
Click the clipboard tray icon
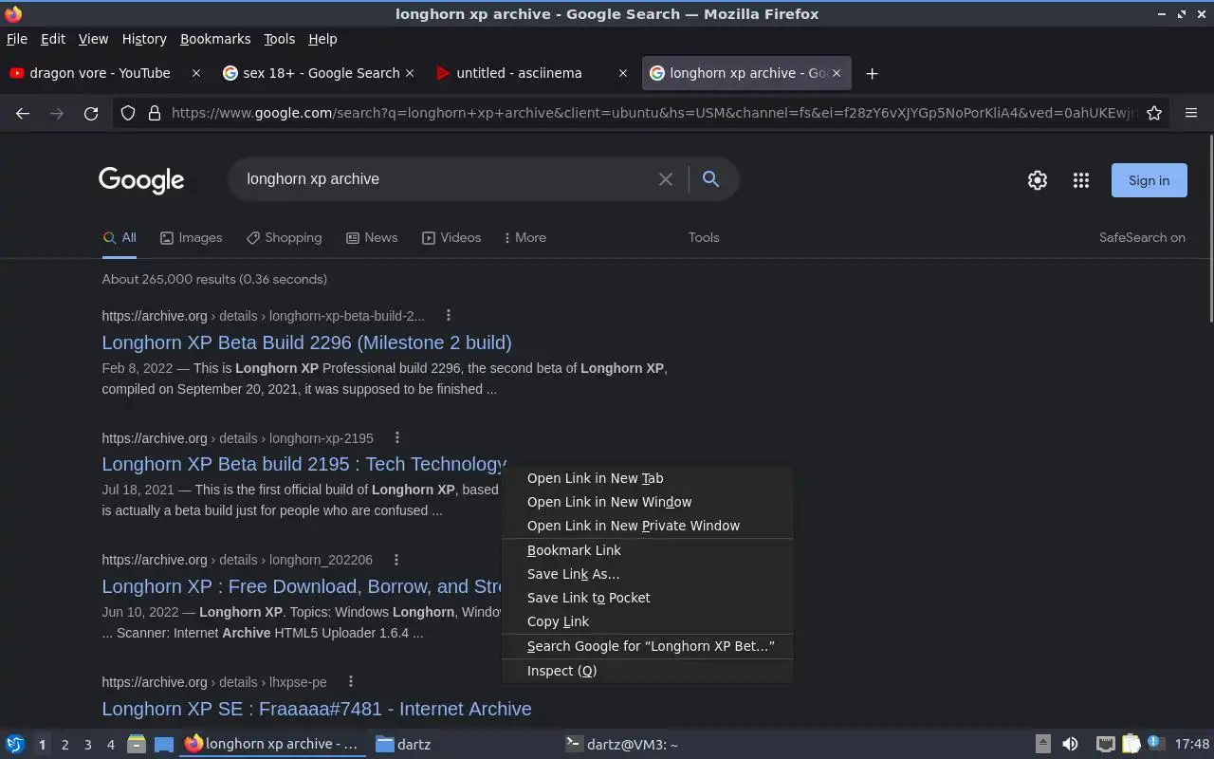tap(1131, 745)
